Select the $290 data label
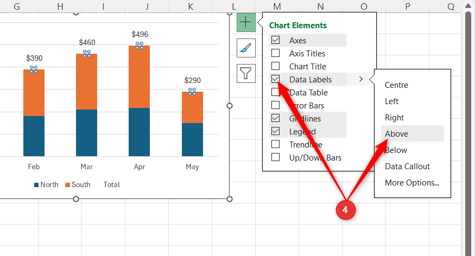475x256 pixels. click(x=192, y=80)
